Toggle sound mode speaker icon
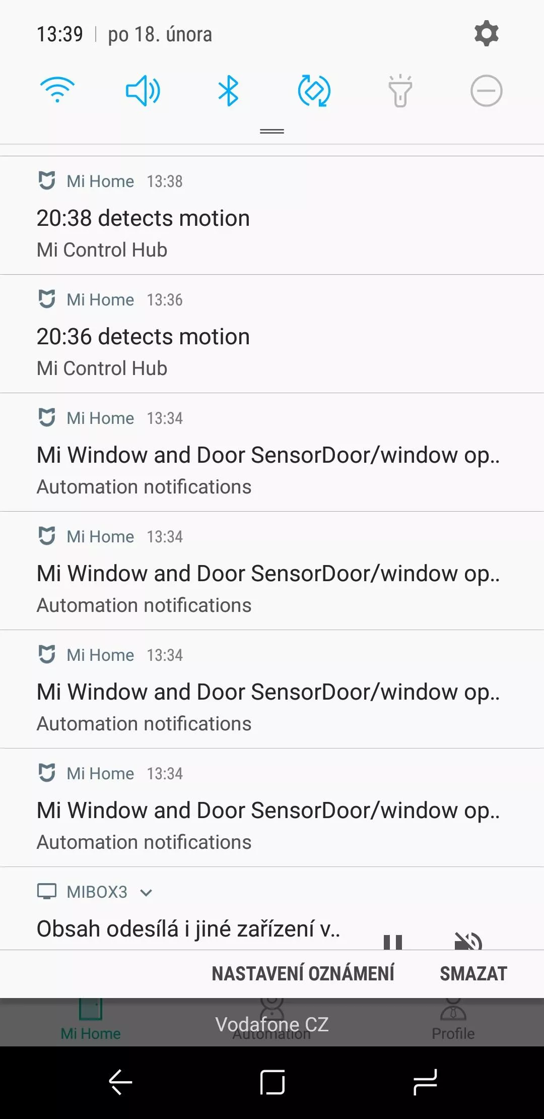The height and width of the screenshot is (1119, 544). (143, 91)
